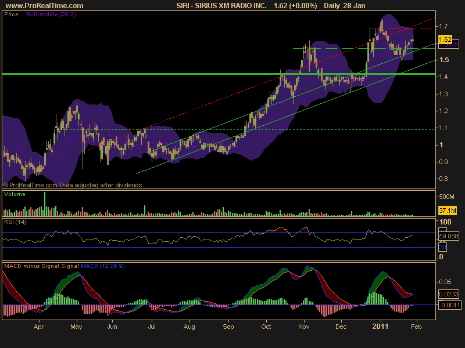Click the 1.3 price axis label
465x348 pixels.
pyautogui.click(x=443, y=94)
